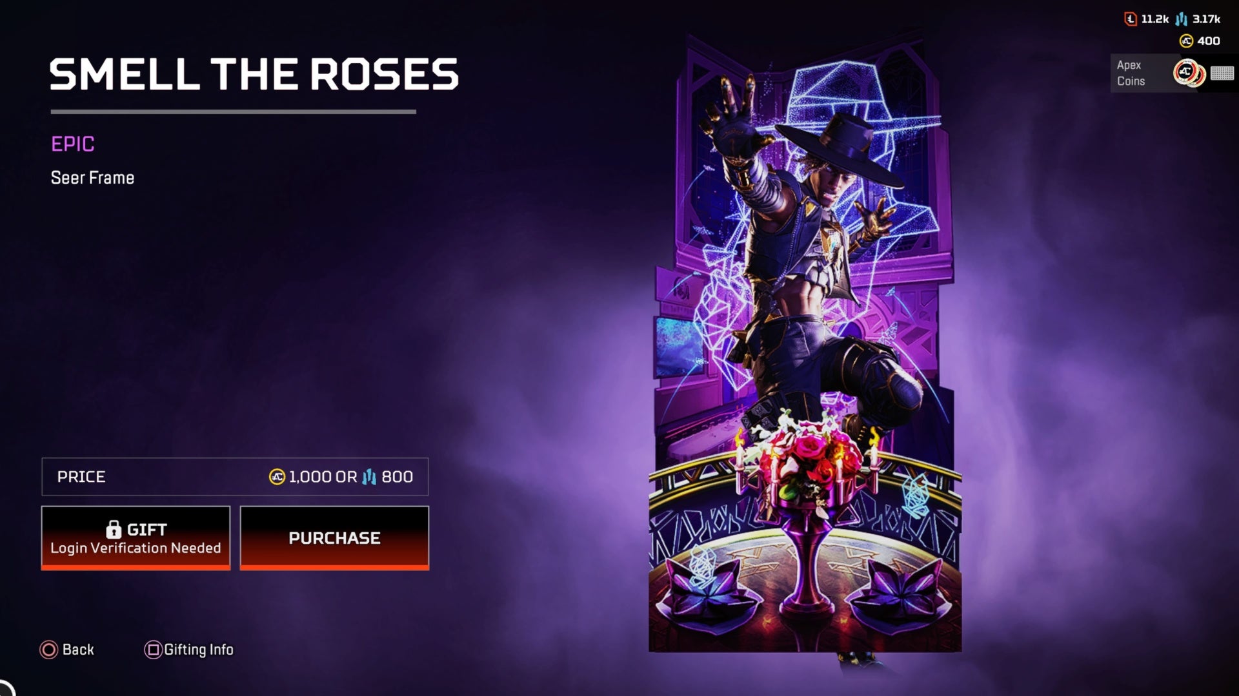Click the square Gifting Info button icon
Image resolution: width=1239 pixels, height=696 pixels.
[x=153, y=650]
